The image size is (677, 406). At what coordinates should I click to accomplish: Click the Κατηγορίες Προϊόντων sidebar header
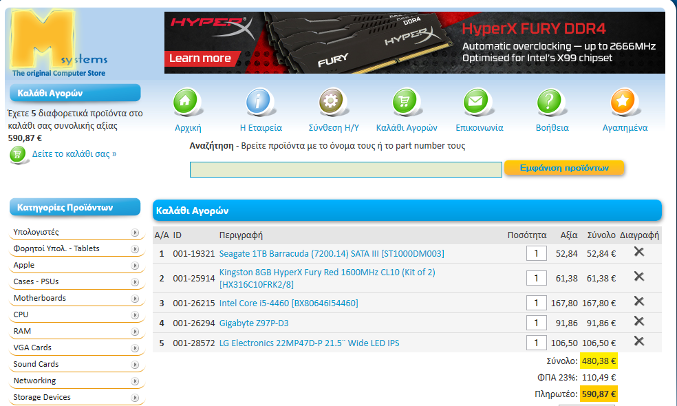tap(75, 207)
